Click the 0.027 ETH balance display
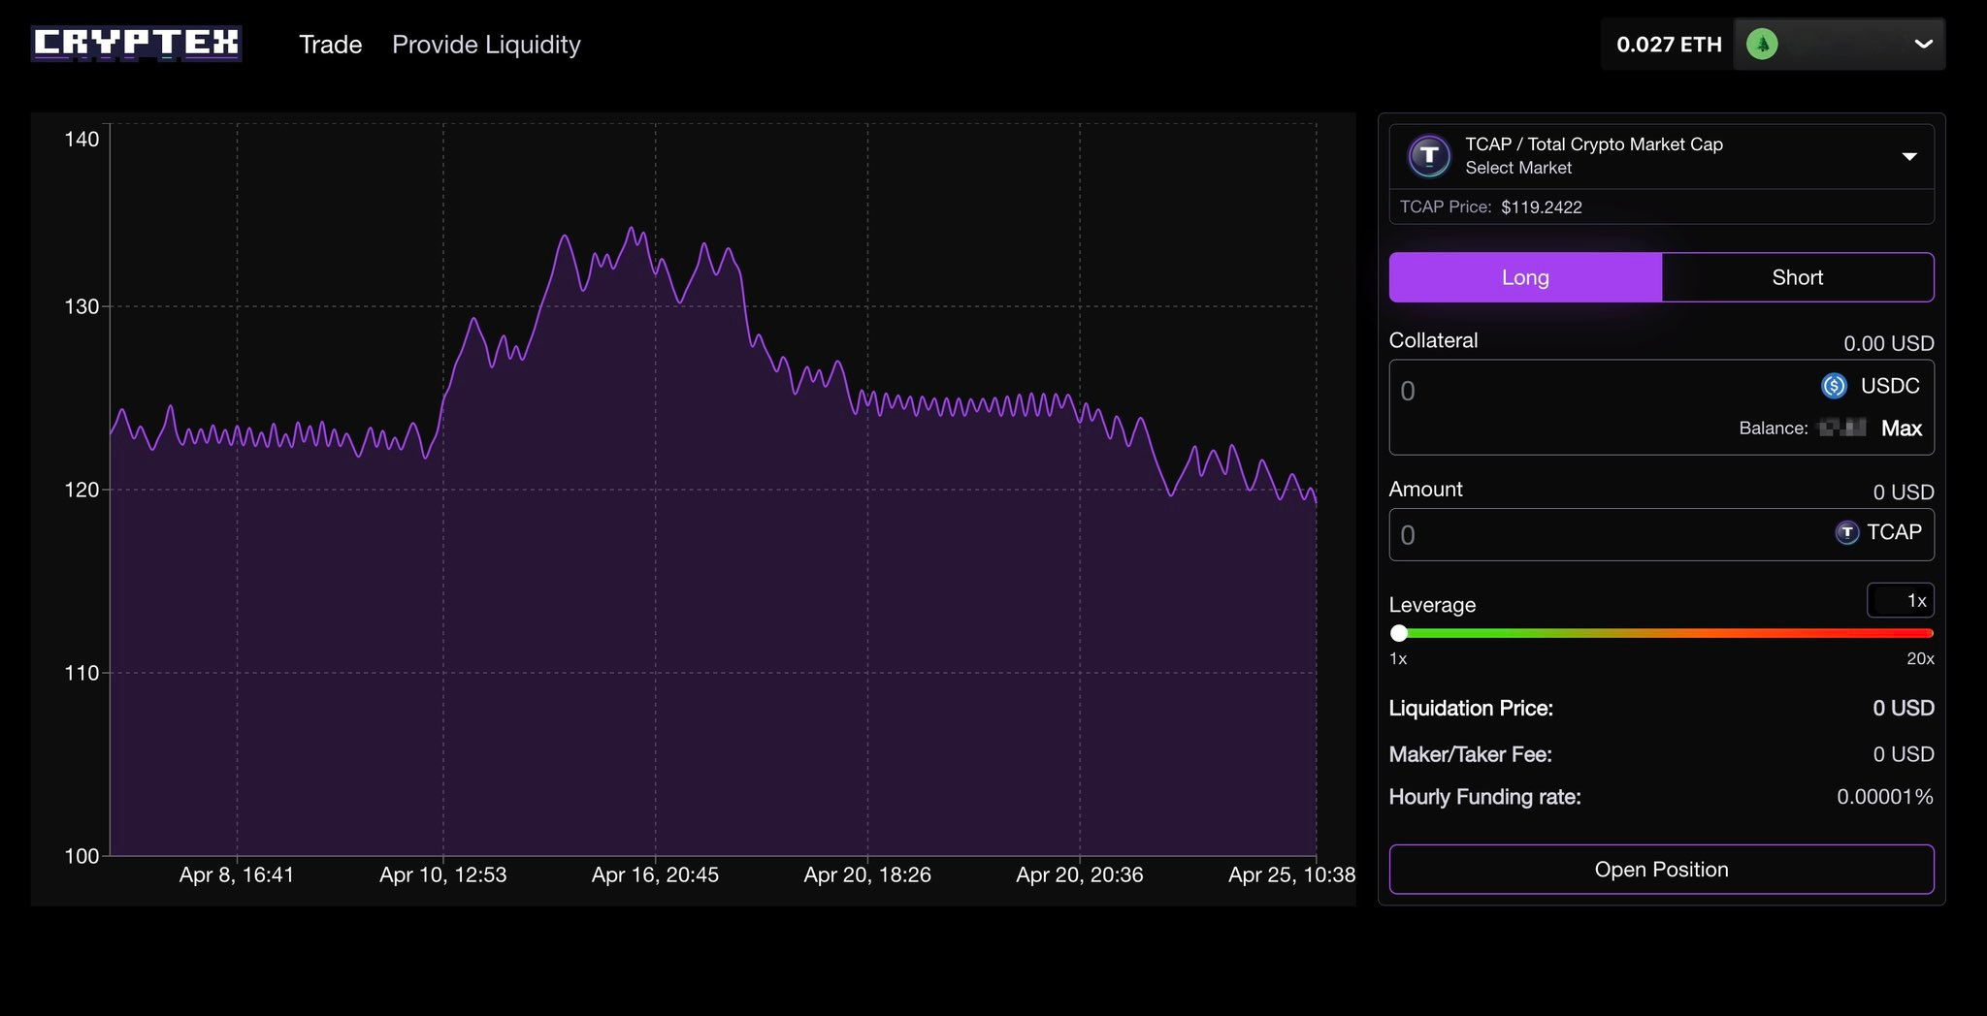The image size is (1987, 1016). tap(1669, 44)
